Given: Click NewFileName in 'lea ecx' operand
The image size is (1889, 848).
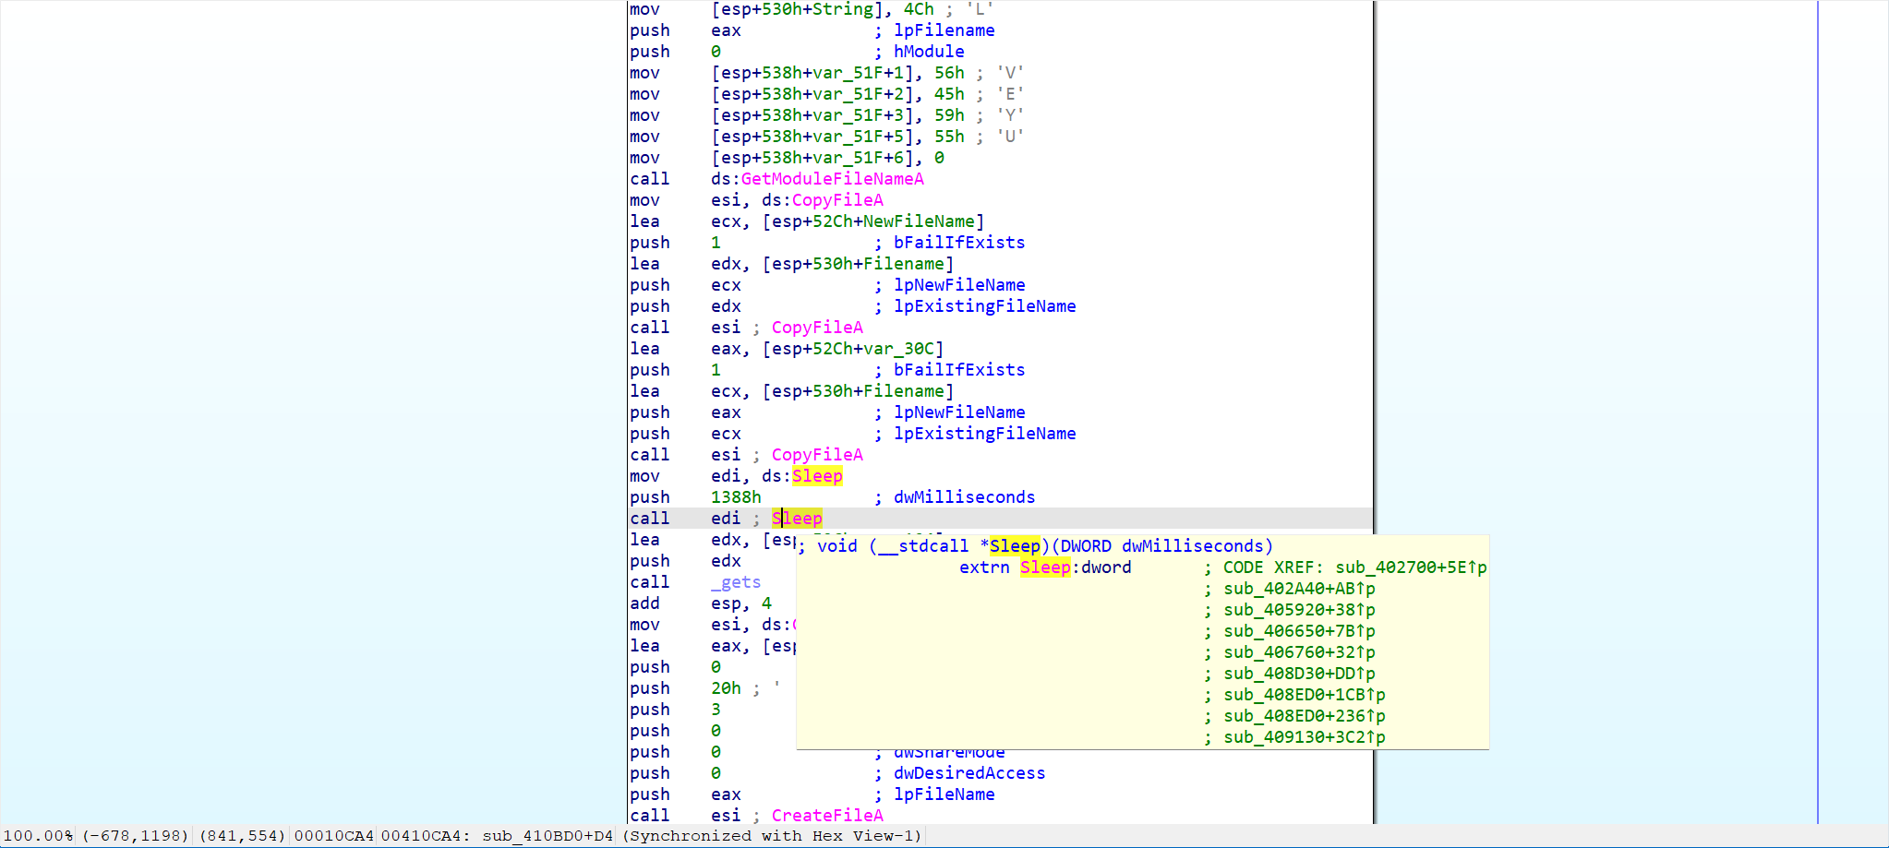Looking at the screenshot, I should [x=919, y=221].
